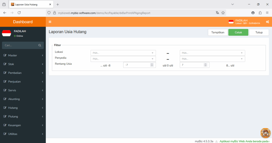Open settings gears icon in orange header
Screen dimensions: 272x143
point(267,22)
